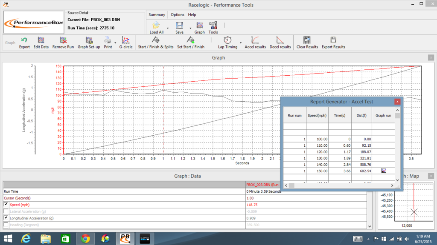437x245 pixels.
Task: Click the taskbar clock
Action: click(423, 239)
